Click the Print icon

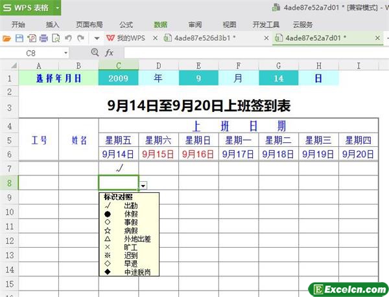pos(43,38)
